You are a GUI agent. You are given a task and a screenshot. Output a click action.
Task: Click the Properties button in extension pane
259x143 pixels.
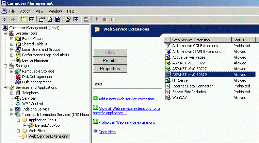pyautogui.click(x=110, y=68)
